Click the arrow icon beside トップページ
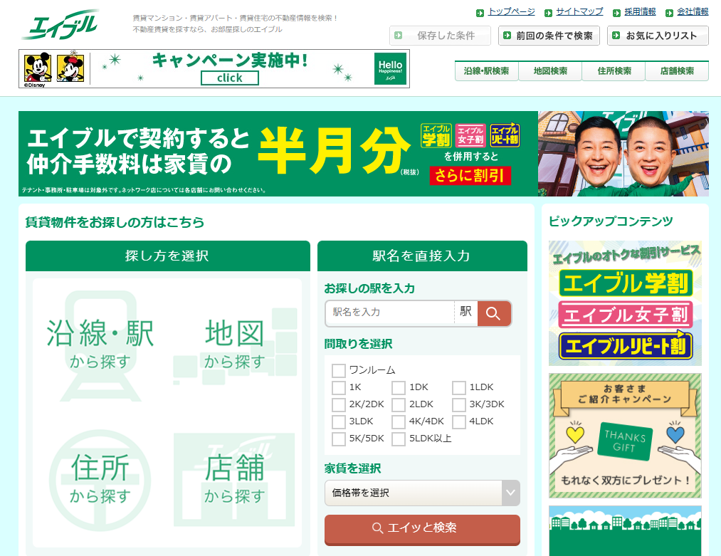721x556 pixels. (480, 13)
